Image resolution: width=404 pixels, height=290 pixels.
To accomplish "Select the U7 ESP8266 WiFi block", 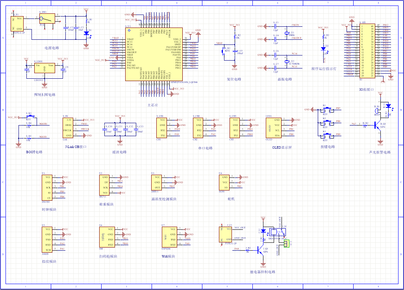I will point(169,237).
